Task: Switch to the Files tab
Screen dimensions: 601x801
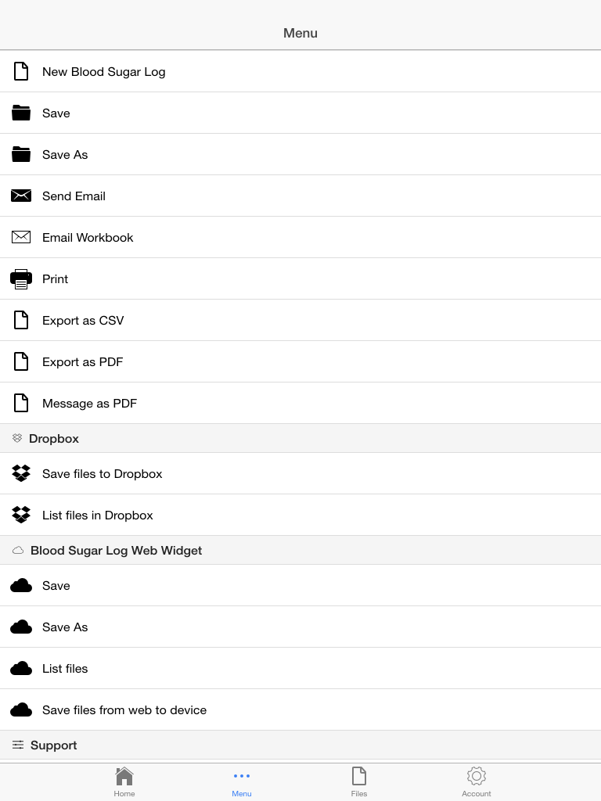Action: [358, 782]
